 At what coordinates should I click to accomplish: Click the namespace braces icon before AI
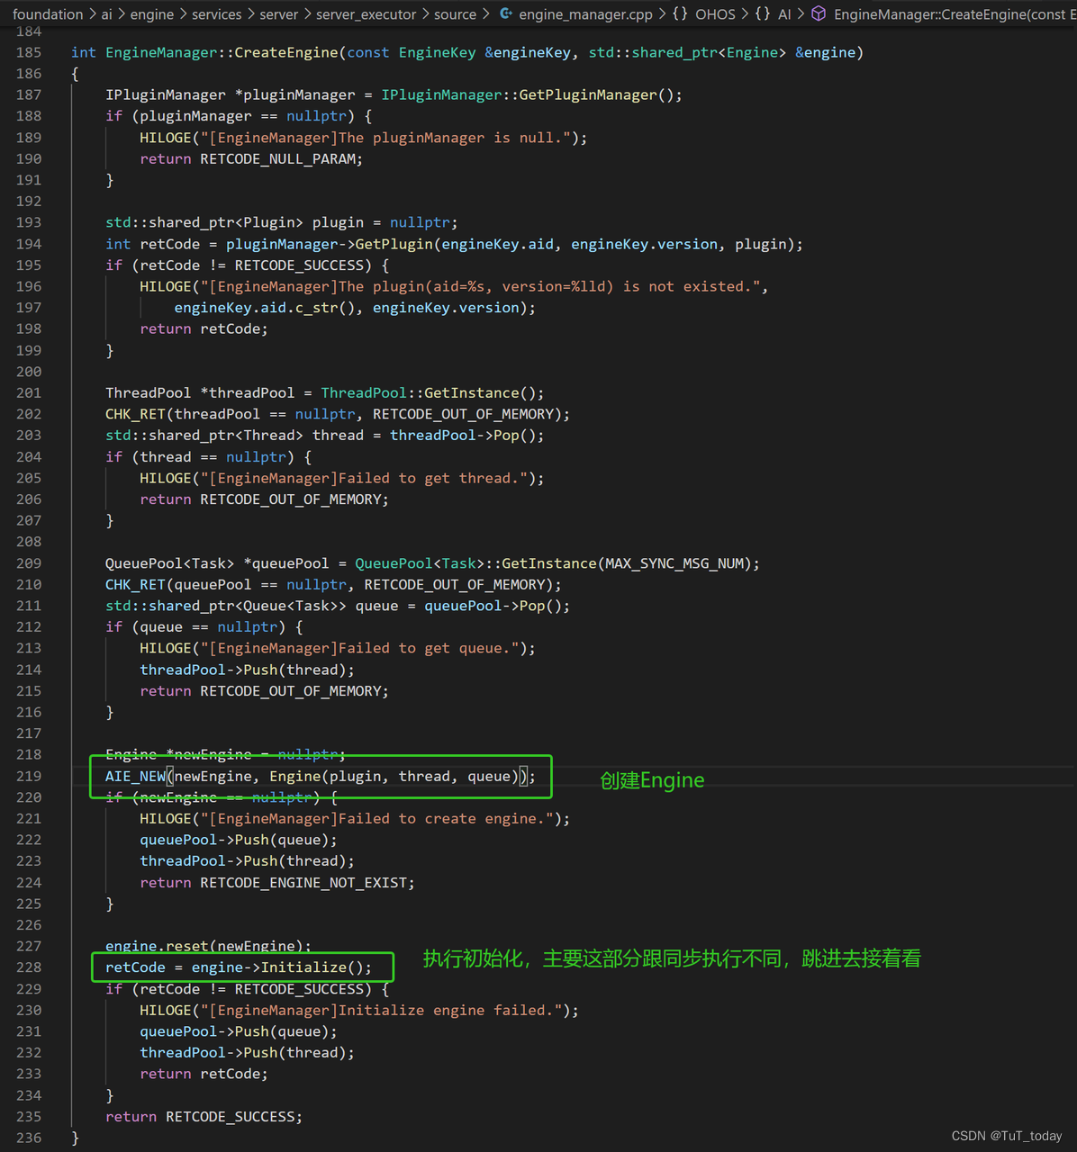[763, 14]
